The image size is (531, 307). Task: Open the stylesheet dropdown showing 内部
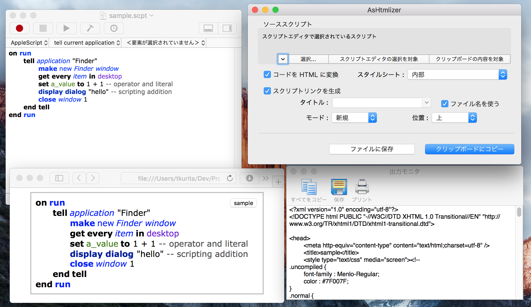457,75
